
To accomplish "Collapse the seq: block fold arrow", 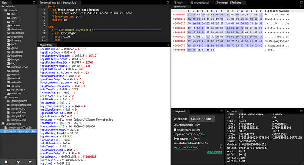I will 47,26.
